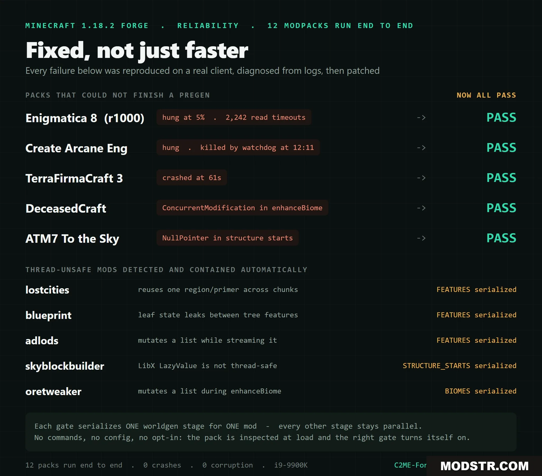Screen dimensions: 542x476
Task: Click the 'THREAD-UNSAFE MODS DETECTED' section heading
Action: tap(166, 270)
